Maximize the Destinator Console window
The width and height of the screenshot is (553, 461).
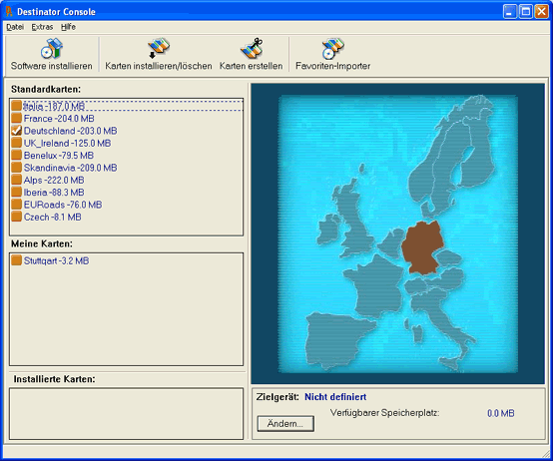click(x=526, y=12)
